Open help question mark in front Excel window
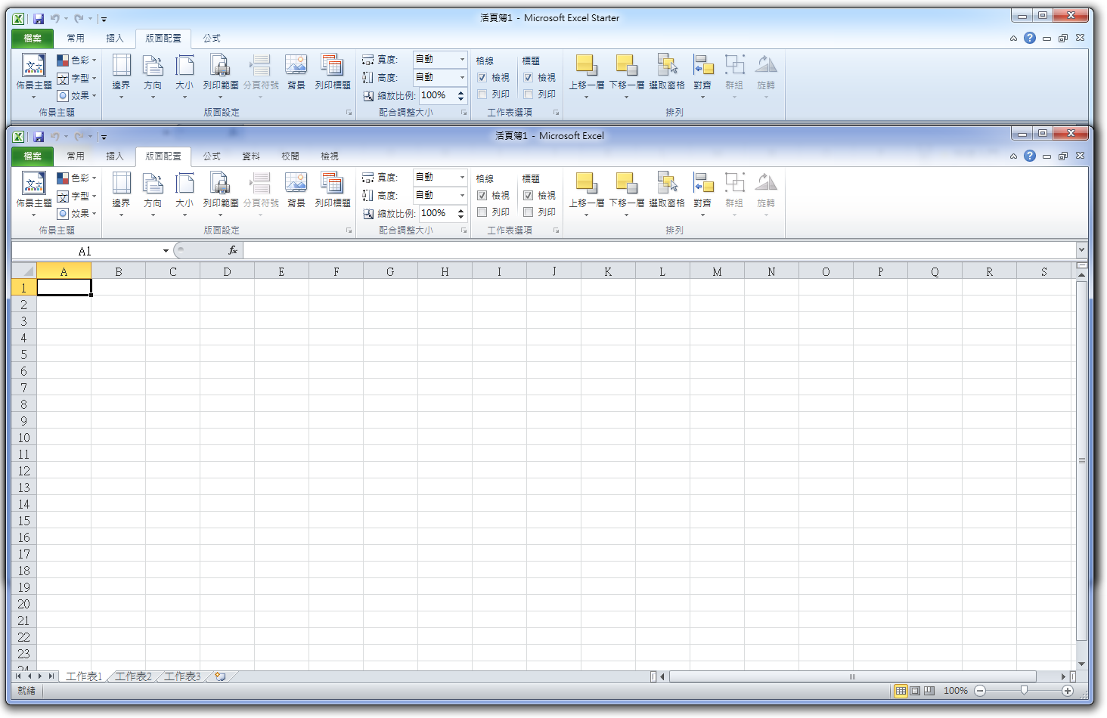1107x718 pixels. (x=1030, y=156)
